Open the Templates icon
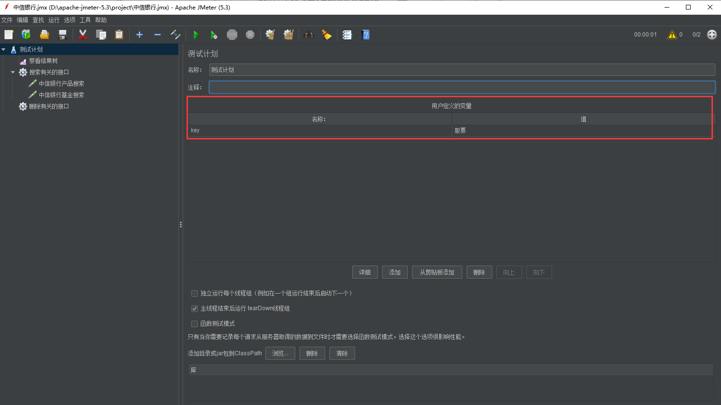 26,35
